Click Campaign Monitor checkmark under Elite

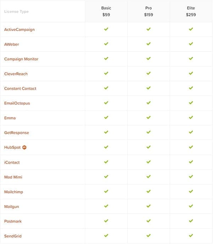point(191,59)
